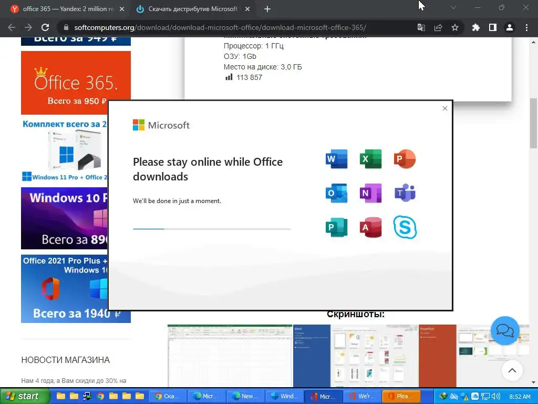Open the Office 365 за 950 ₽ banner

coord(76,83)
